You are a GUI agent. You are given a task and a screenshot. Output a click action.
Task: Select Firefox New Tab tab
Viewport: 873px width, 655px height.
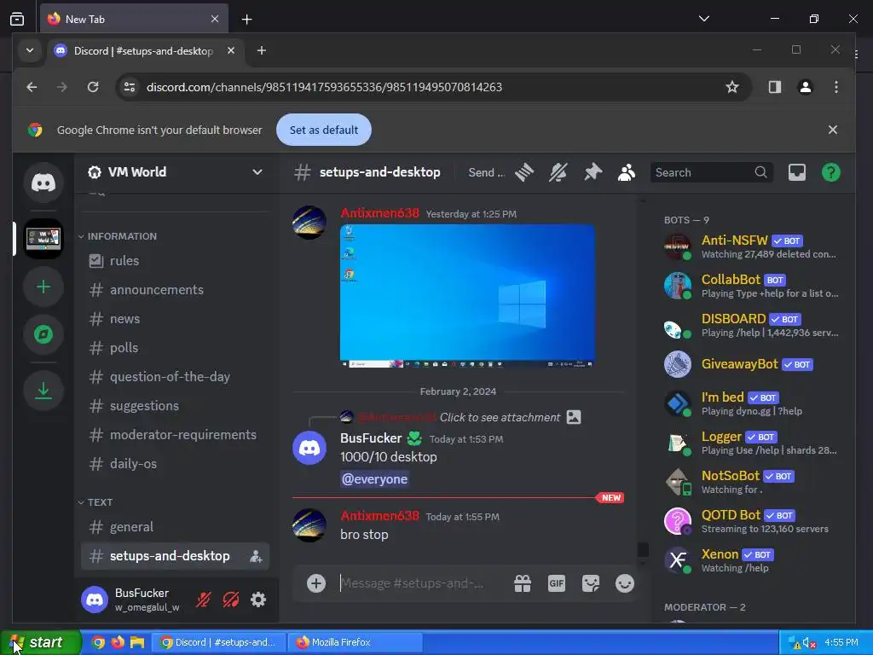[134, 19]
